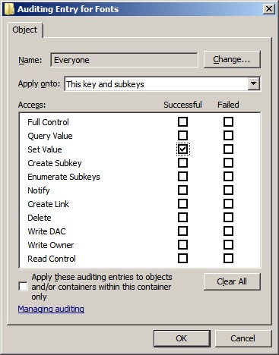This screenshot has height=355, width=279.
Task: Check Query Value Failed checkbox
Action: click(x=228, y=136)
